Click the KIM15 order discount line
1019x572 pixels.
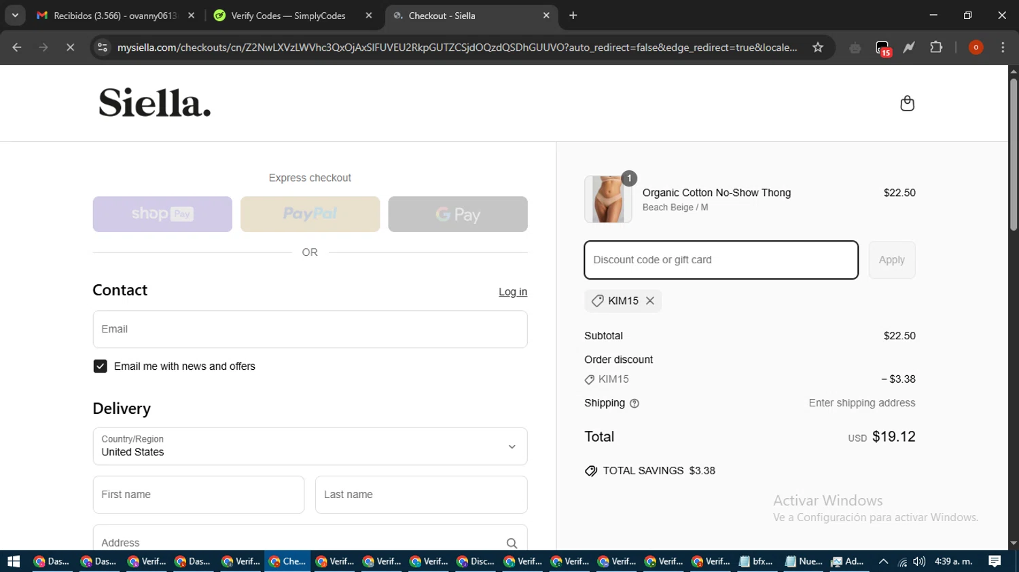[750, 379]
